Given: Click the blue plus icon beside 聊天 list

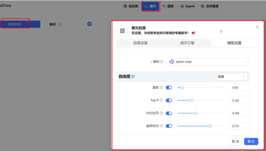Looking at the screenshot, I should (89, 24).
